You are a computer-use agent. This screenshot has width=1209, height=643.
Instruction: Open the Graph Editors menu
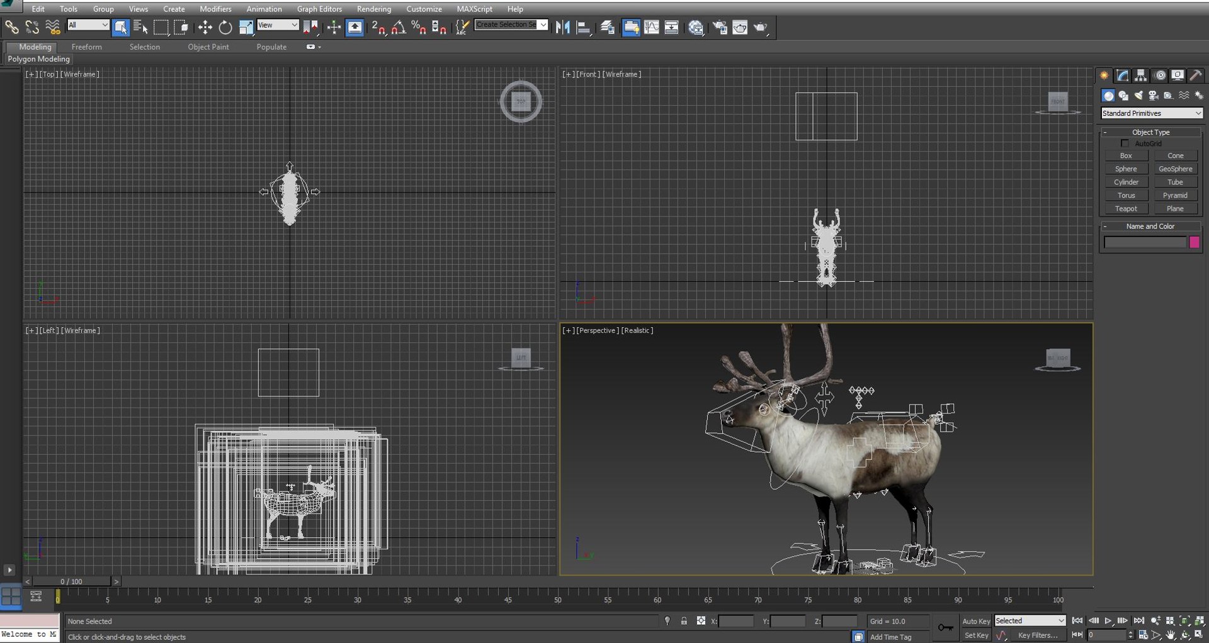coord(319,9)
